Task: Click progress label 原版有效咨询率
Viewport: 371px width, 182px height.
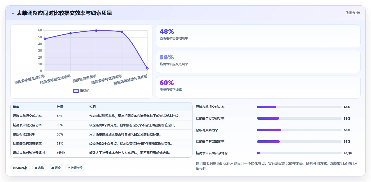Action: [207, 130]
